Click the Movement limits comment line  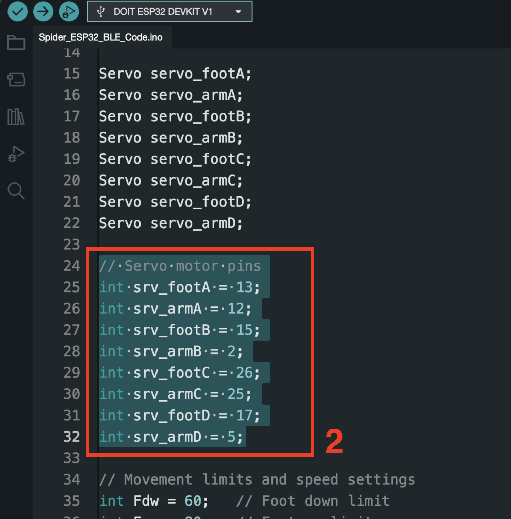257,479
